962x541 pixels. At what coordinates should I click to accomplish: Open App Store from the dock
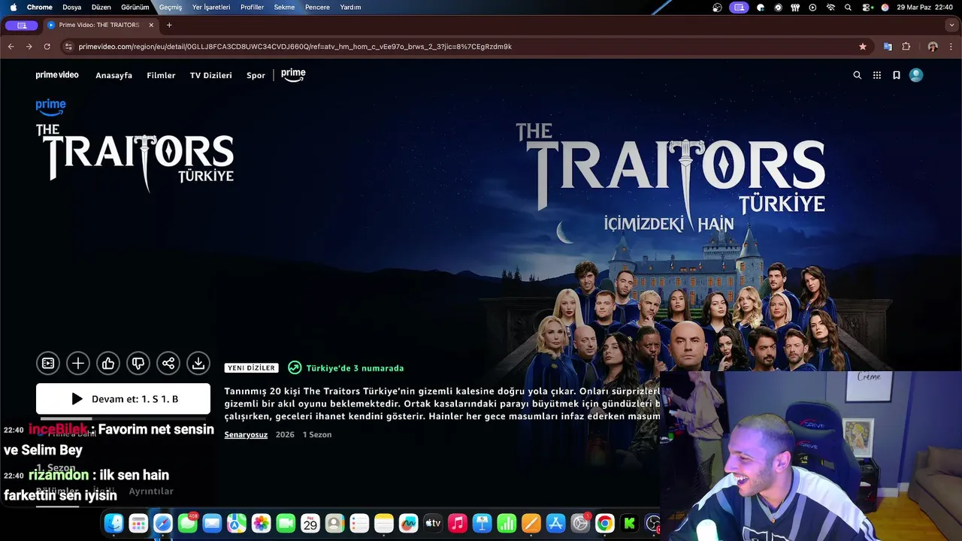point(555,523)
